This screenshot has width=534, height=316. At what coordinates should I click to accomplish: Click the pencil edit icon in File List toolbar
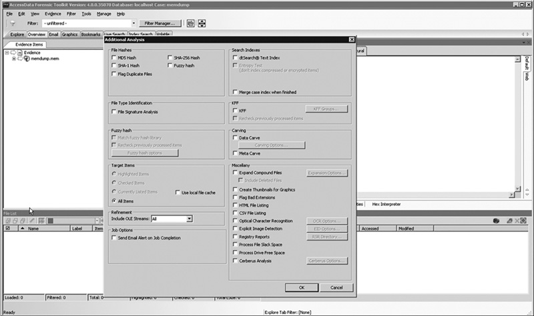[32, 221]
